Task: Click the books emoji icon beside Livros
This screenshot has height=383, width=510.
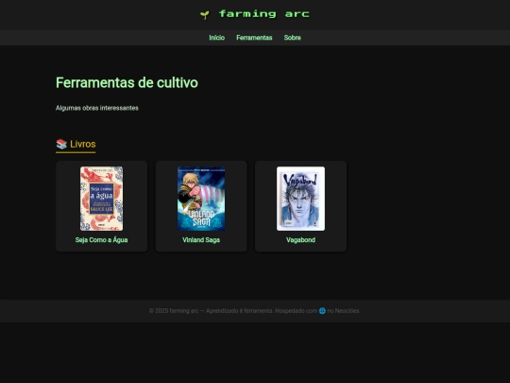Action: [61, 144]
